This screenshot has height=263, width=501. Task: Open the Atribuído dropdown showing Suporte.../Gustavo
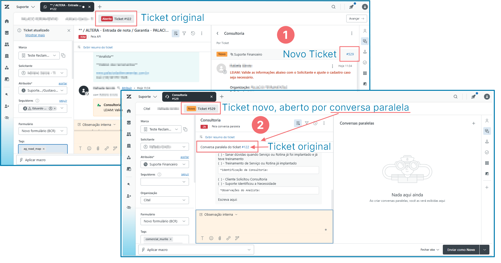[43, 91]
